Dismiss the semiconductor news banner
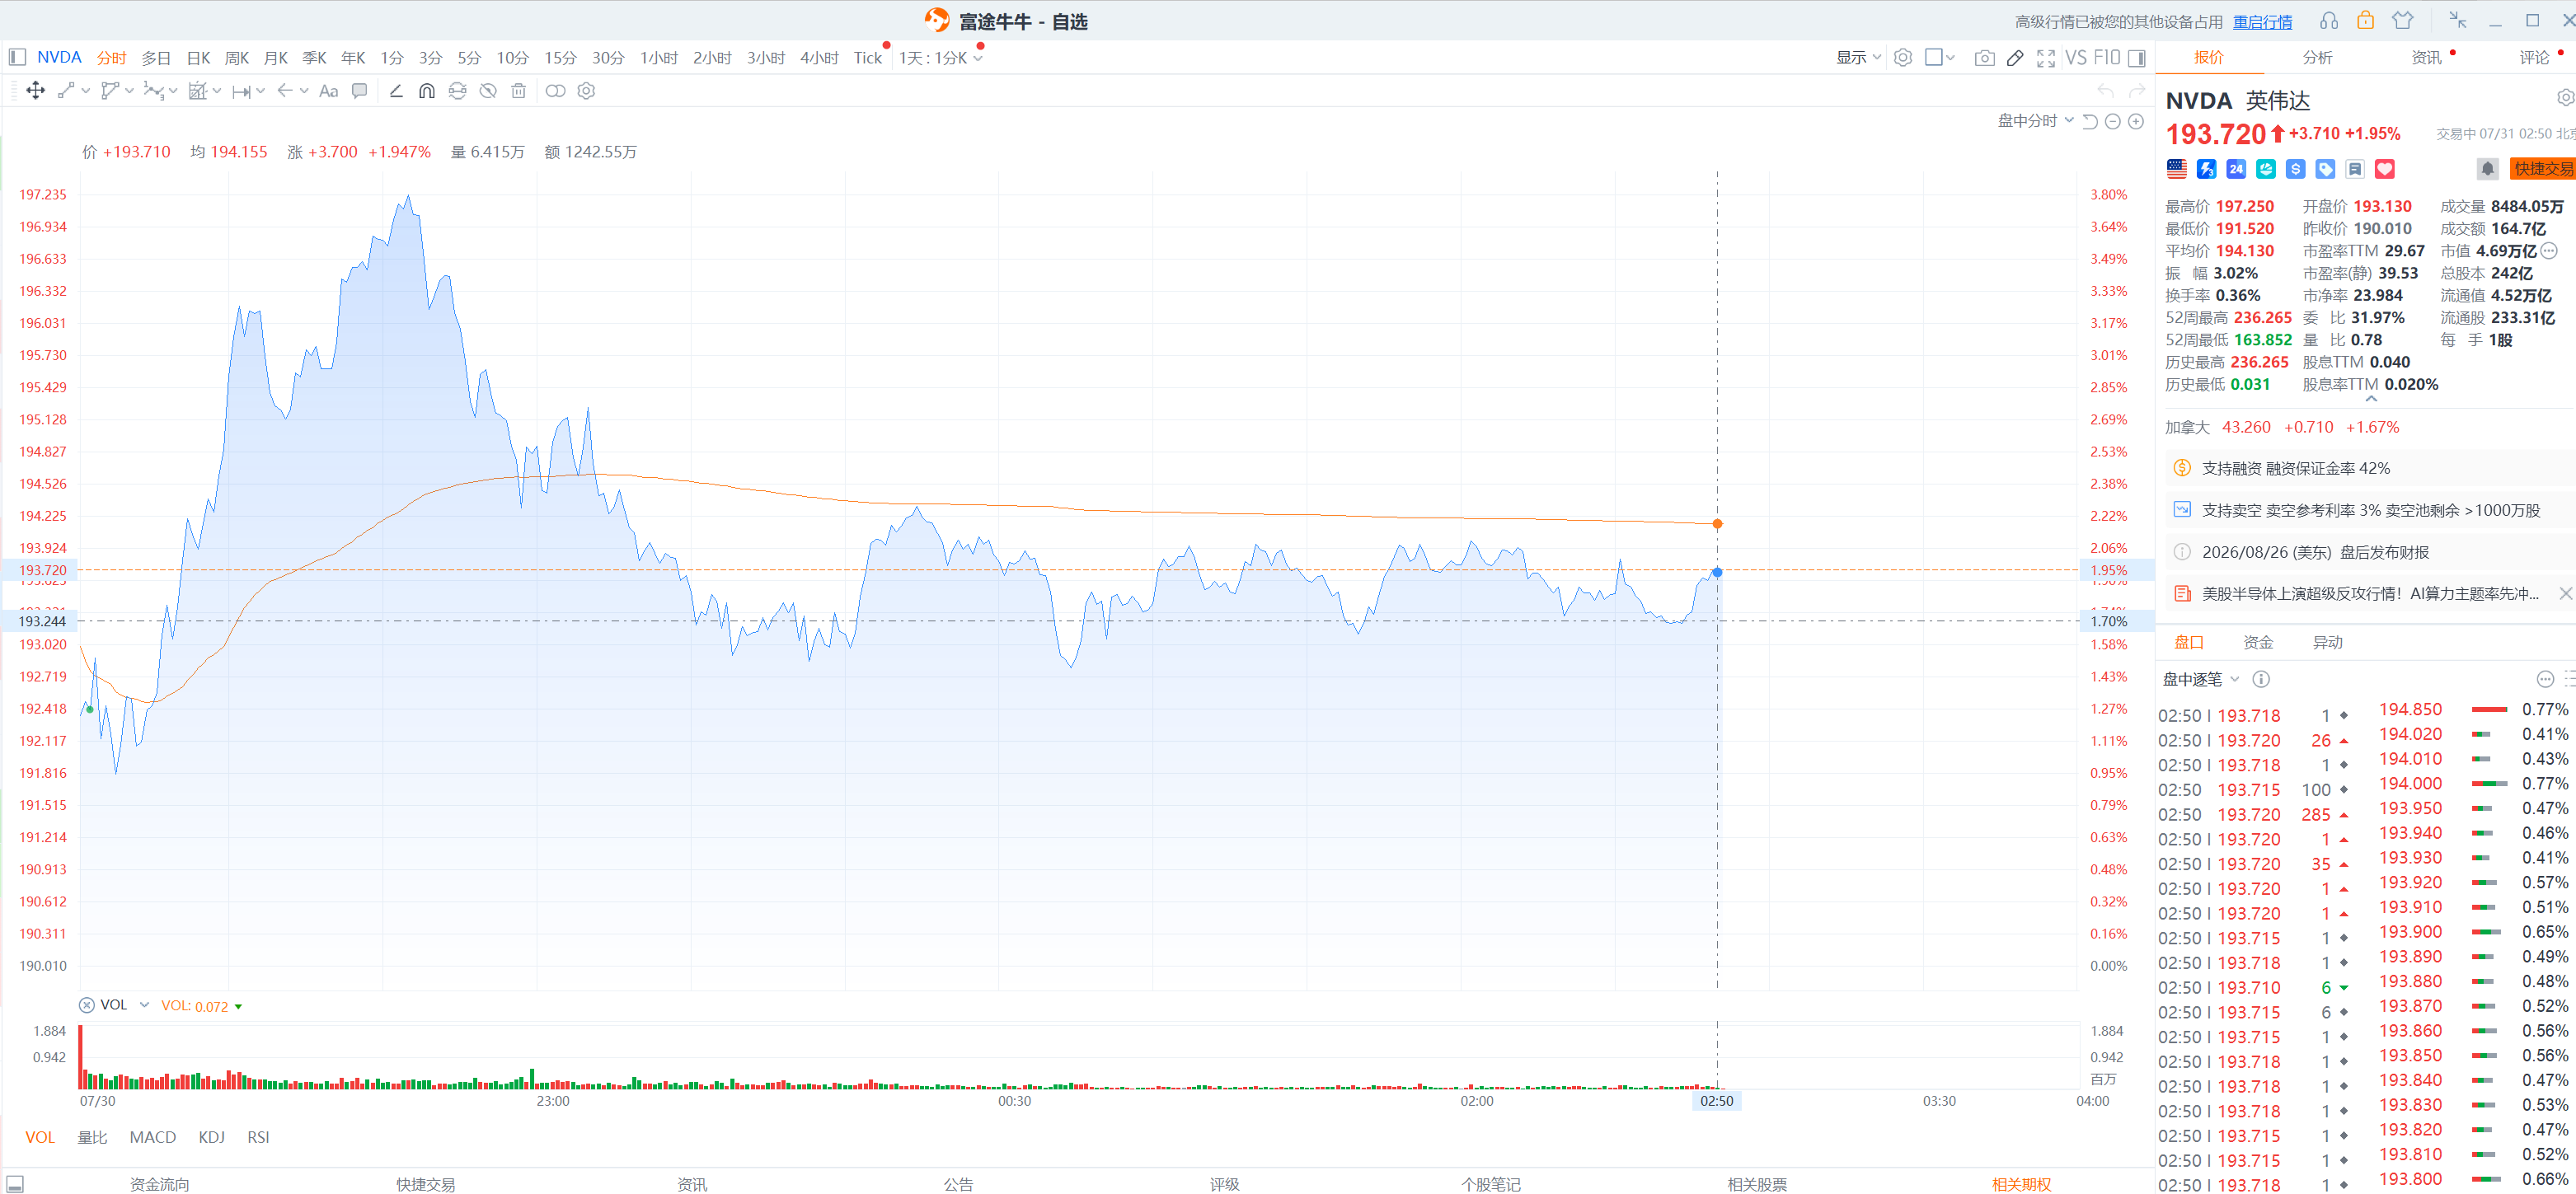The image size is (2576, 1194). 2565,593
